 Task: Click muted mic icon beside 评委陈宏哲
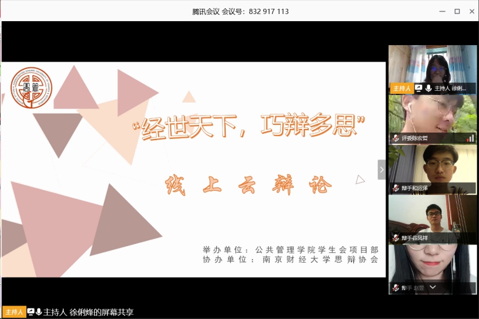point(396,138)
